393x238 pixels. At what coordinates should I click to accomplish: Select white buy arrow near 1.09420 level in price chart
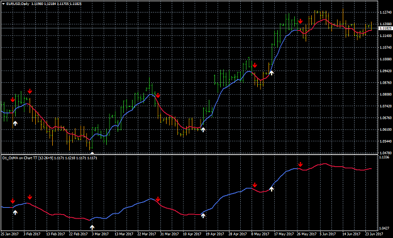pos(271,73)
